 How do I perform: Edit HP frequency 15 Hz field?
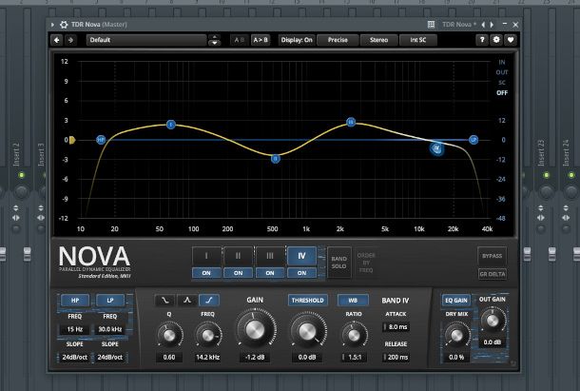(75, 329)
